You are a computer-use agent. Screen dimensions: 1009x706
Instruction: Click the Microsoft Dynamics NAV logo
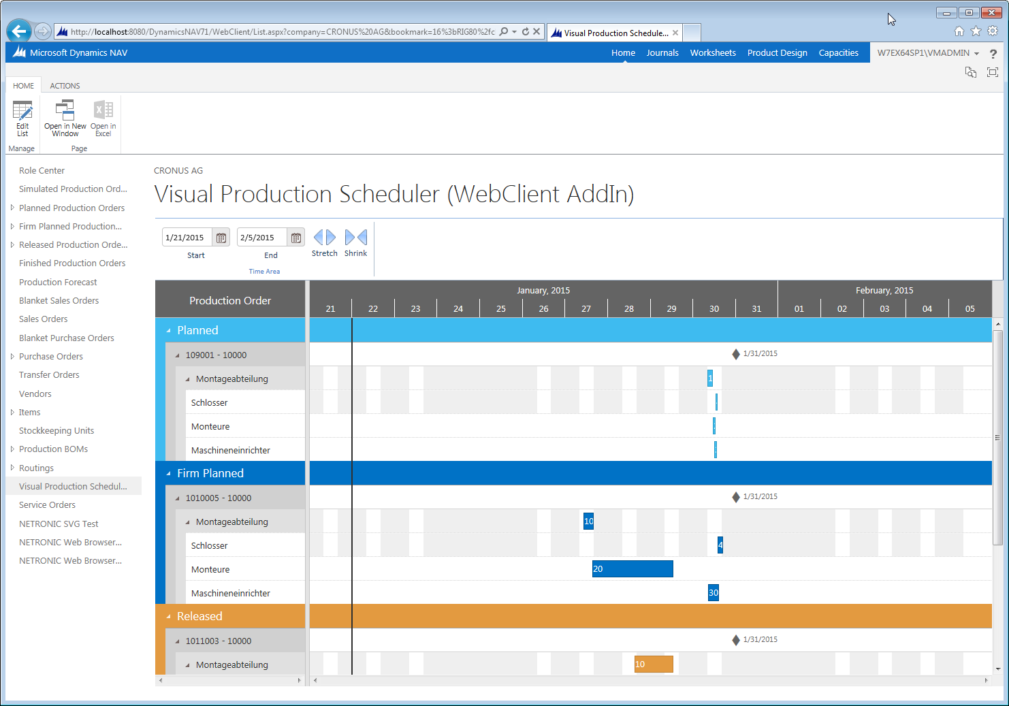tap(19, 52)
